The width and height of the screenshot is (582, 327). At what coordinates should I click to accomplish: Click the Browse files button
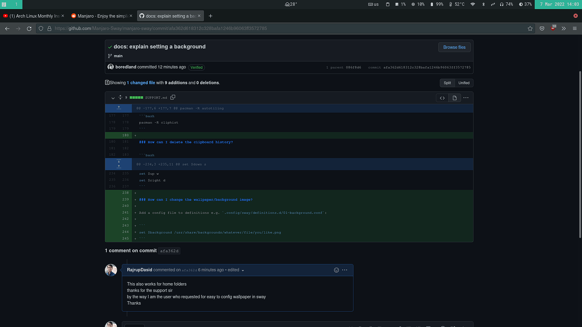454,47
